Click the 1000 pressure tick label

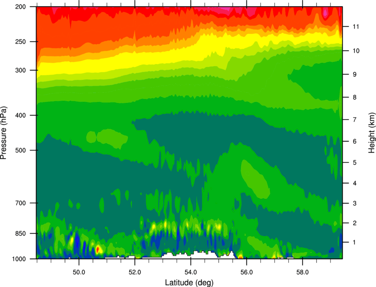point(19,259)
